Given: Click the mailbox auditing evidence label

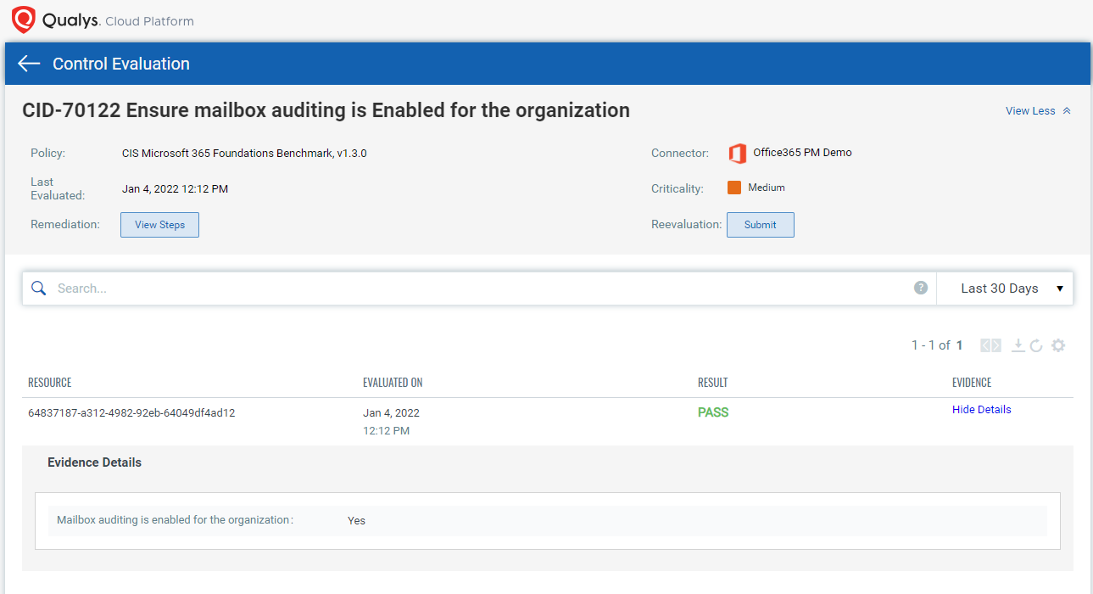Looking at the screenshot, I should [175, 520].
